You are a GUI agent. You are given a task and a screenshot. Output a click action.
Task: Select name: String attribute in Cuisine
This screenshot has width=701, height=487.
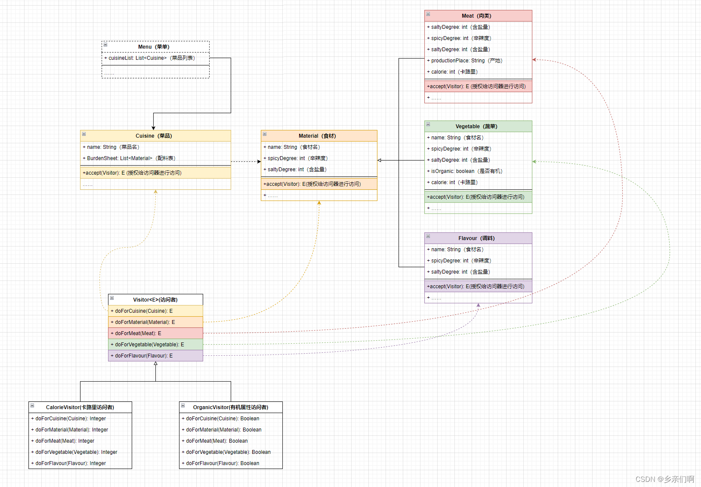point(156,147)
